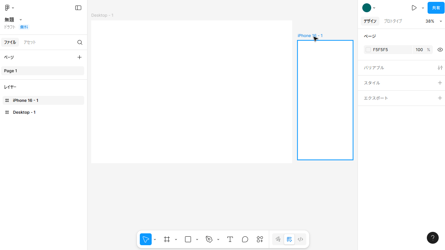Viewport: 445px width, 250px height.
Task: Select the Comment tool
Action: [x=245, y=239]
